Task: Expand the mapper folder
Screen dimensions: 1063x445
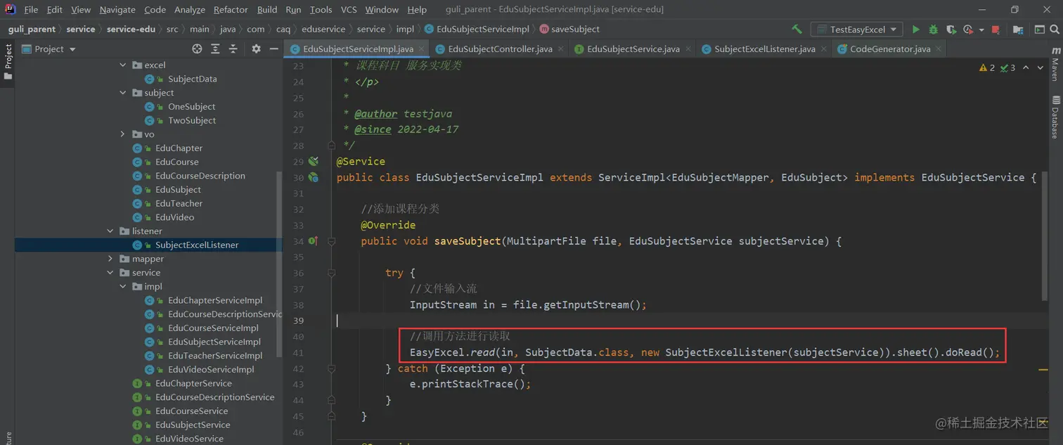Action: tap(110, 259)
